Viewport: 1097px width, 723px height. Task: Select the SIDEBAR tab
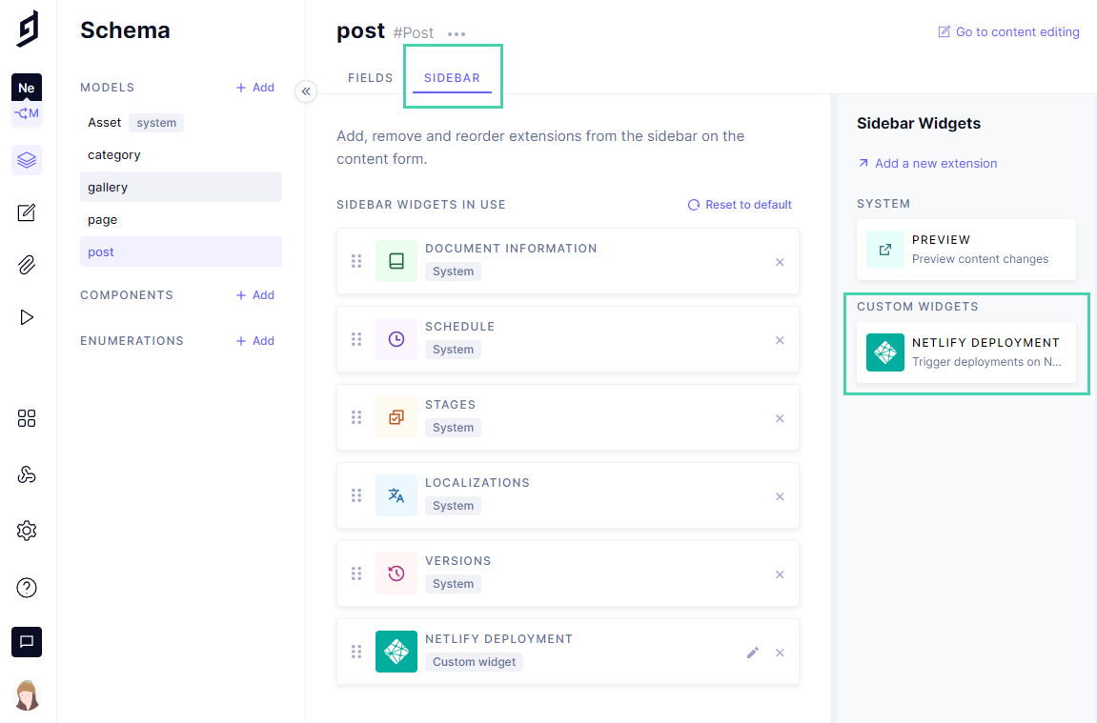tap(451, 77)
